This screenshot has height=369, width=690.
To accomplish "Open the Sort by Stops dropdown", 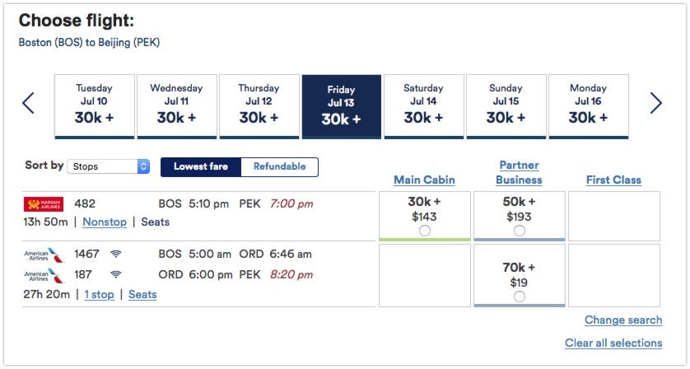I will point(109,166).
